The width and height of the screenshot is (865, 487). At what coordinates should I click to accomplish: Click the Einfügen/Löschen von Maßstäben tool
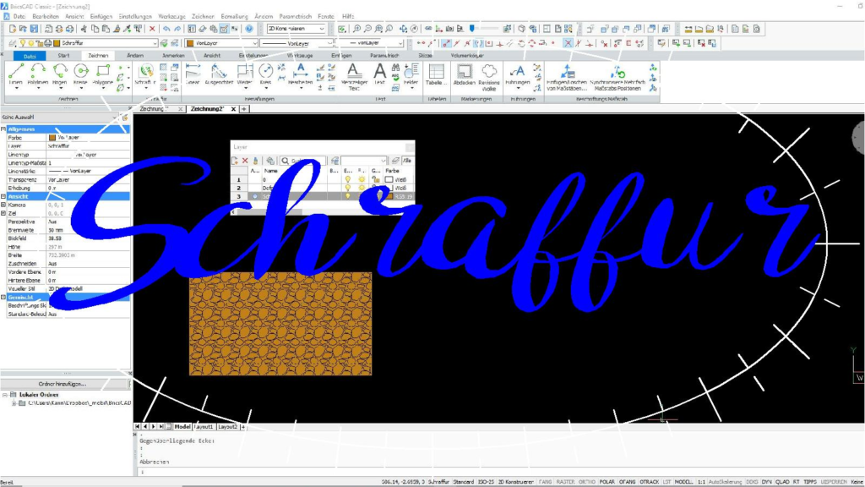(x=567, y=77)
